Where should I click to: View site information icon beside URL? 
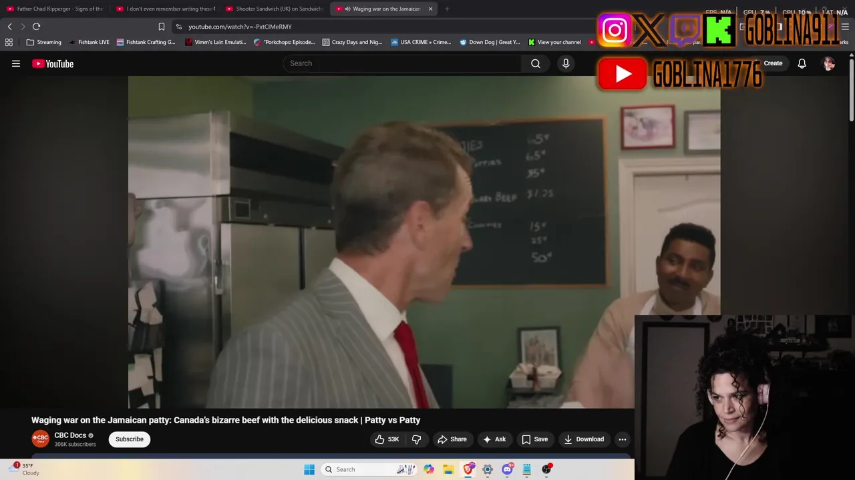click(x=178, y=27)
